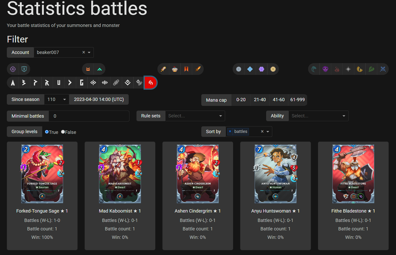
Task: Deselect the red highlighted edition icon
Action: click(x=151, y=83)
